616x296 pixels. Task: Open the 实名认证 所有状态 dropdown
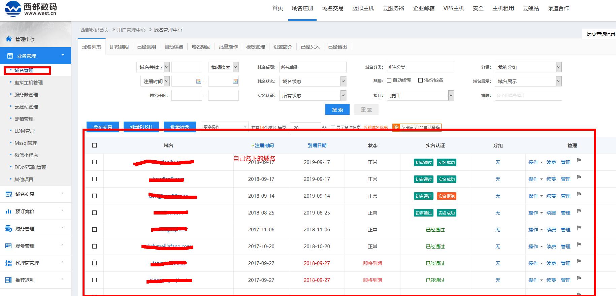coord(313,96)
